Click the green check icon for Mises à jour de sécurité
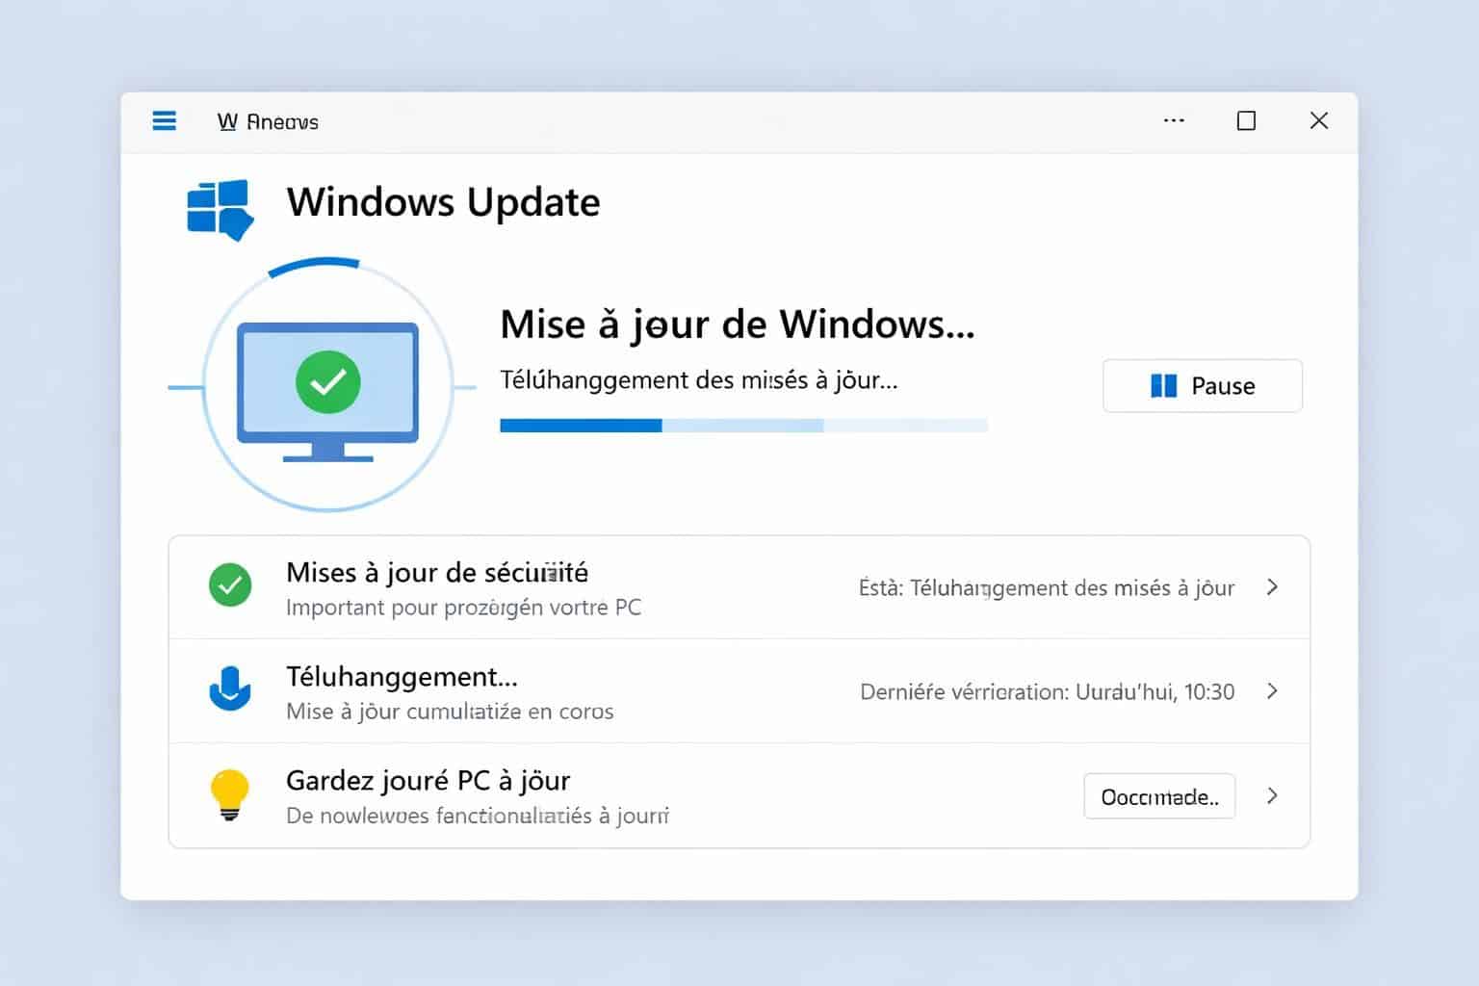This screenshot has height=986, width=1479. [x=230, y=585]
